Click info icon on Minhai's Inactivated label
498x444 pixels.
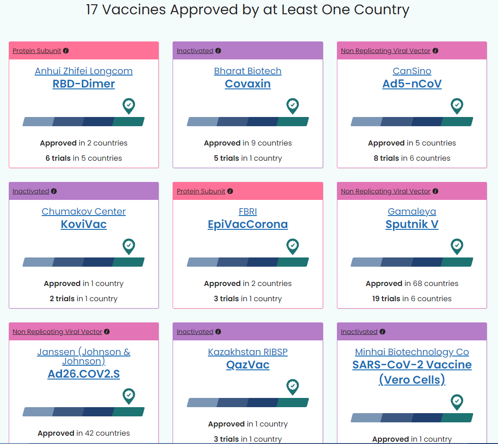coord(382,332)
